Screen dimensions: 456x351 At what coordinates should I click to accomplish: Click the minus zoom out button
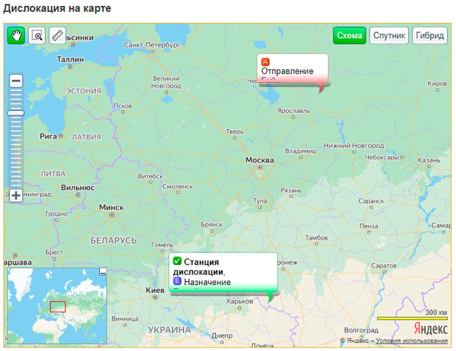click(16, 81)
